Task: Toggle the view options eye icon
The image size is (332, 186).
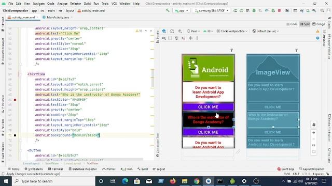Action: [x=164, y=38]
